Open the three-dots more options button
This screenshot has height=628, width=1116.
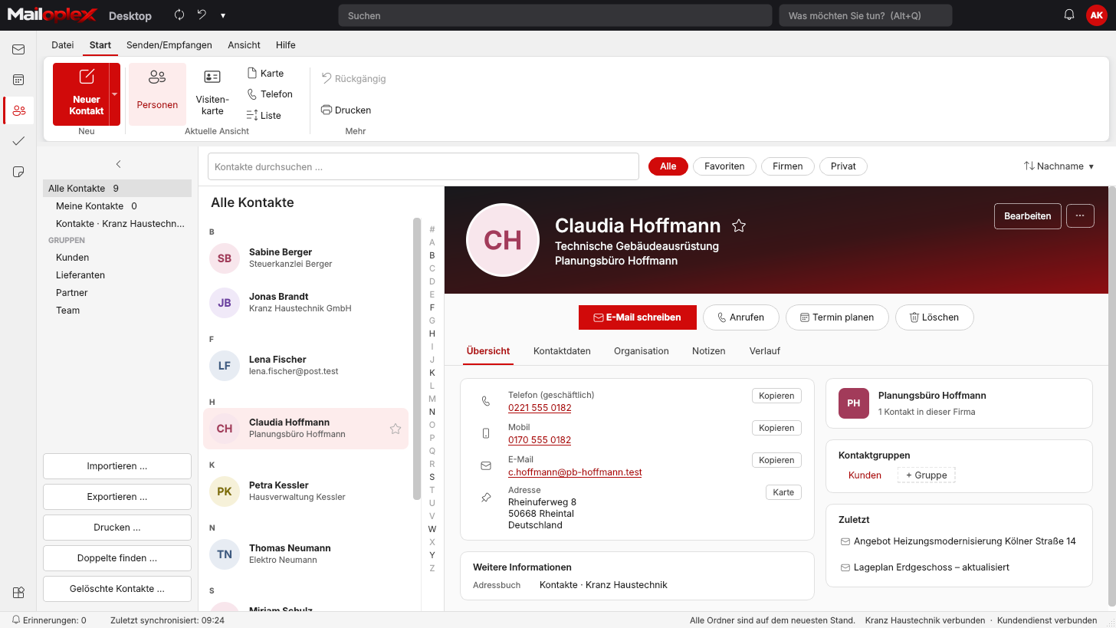(1080, 216)
